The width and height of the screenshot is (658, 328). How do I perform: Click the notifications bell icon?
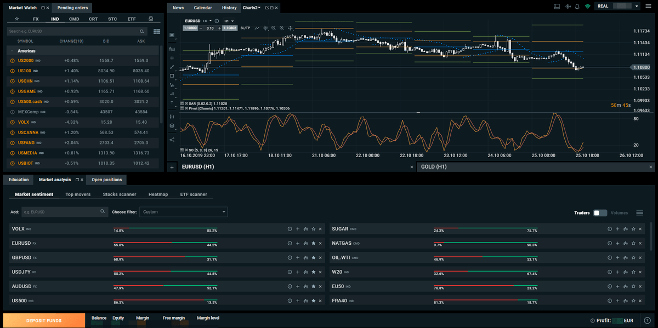(577, 7)
